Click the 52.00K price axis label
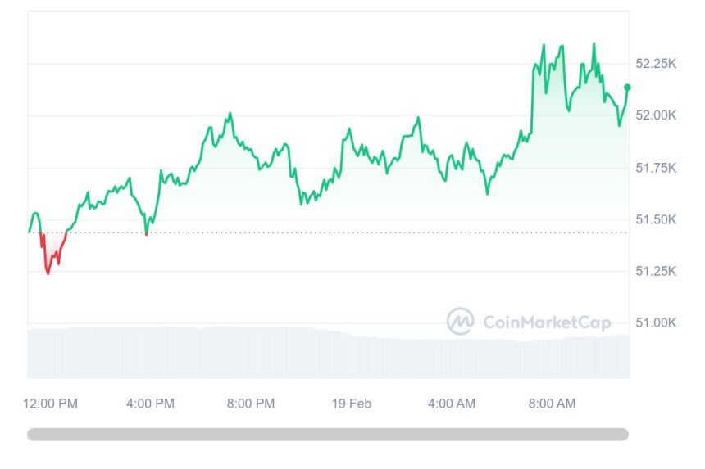 point(656,115)
